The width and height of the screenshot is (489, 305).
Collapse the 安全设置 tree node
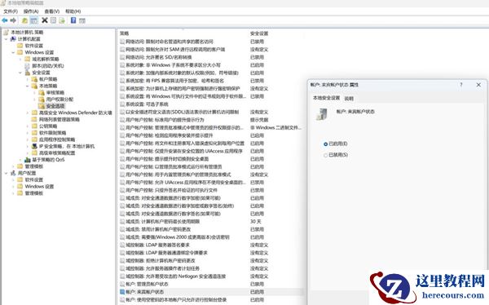point(20,73)
